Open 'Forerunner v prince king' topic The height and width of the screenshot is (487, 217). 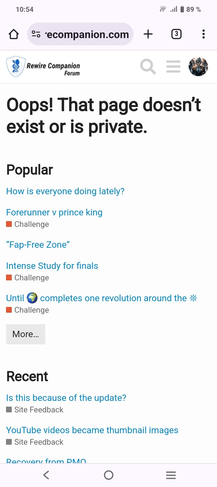(x=54, y=212)
